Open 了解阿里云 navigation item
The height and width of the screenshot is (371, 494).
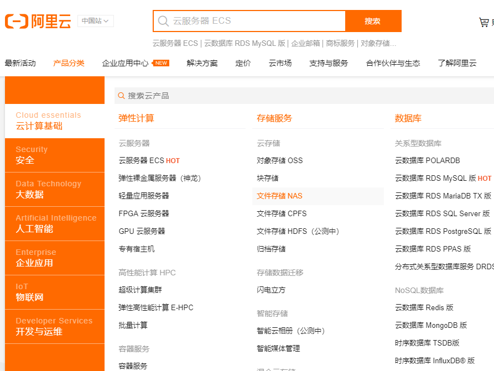pyautogui.click(x=457, y=63)
